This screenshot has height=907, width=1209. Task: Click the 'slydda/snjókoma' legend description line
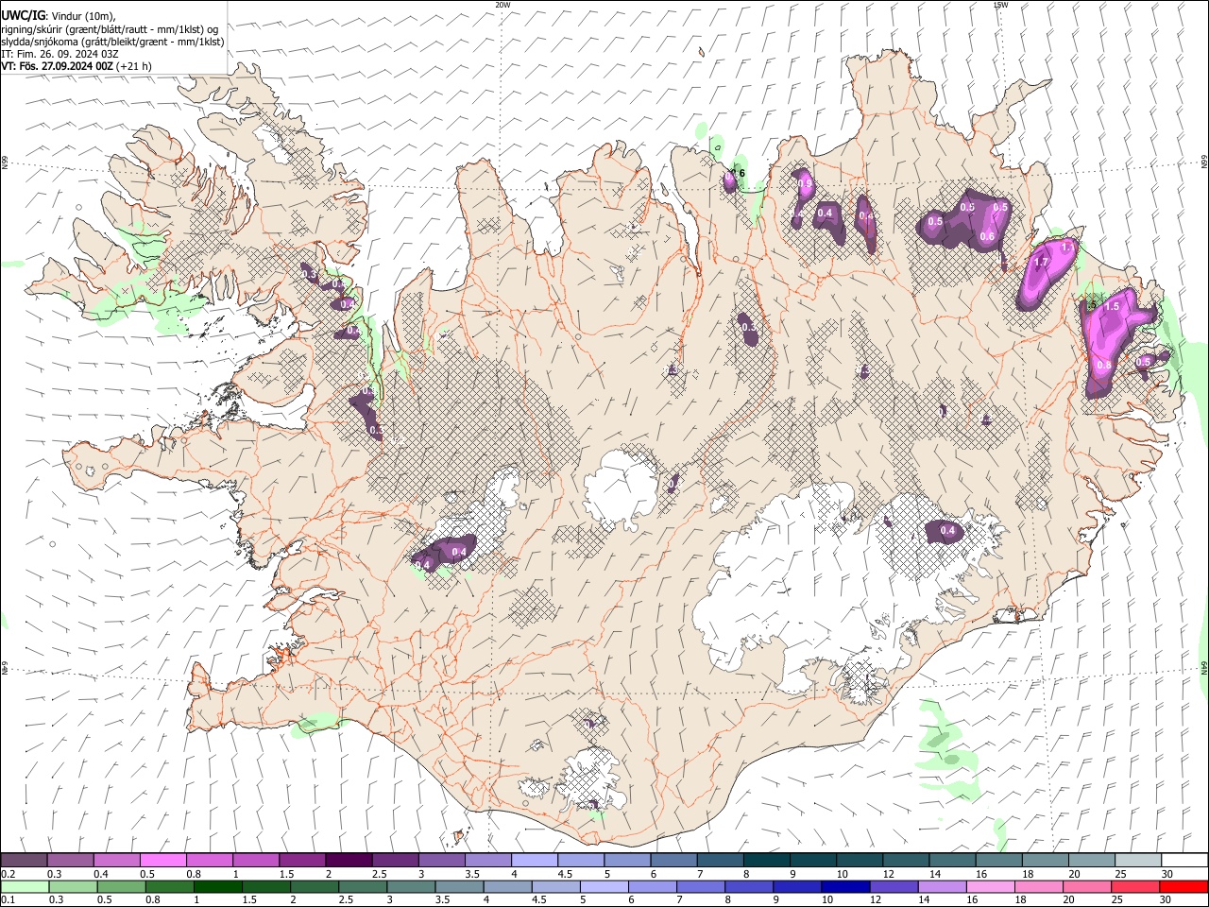pyautogui.click(x=112, y=42)
